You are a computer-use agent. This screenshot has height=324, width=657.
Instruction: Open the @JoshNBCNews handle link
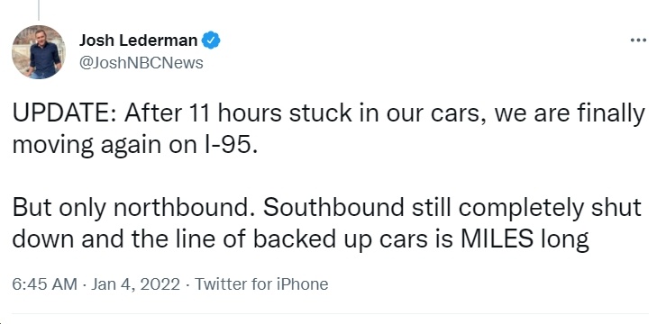click(141, 63)
